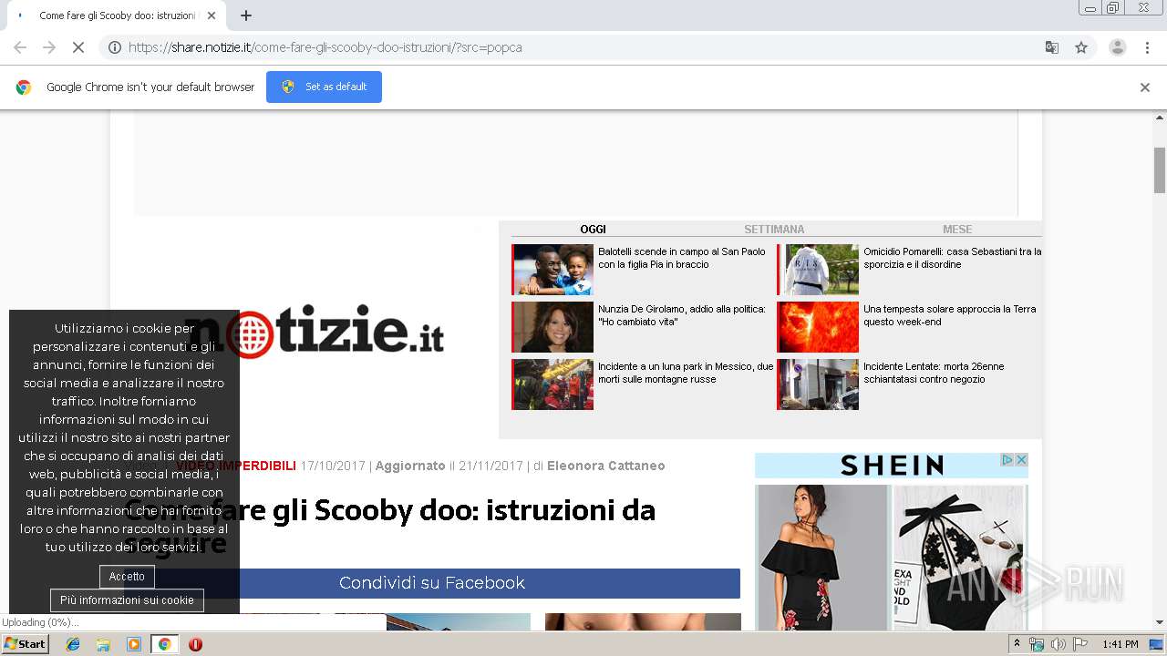Open the Balotelli scende in campo headline

tap(682, 258)
